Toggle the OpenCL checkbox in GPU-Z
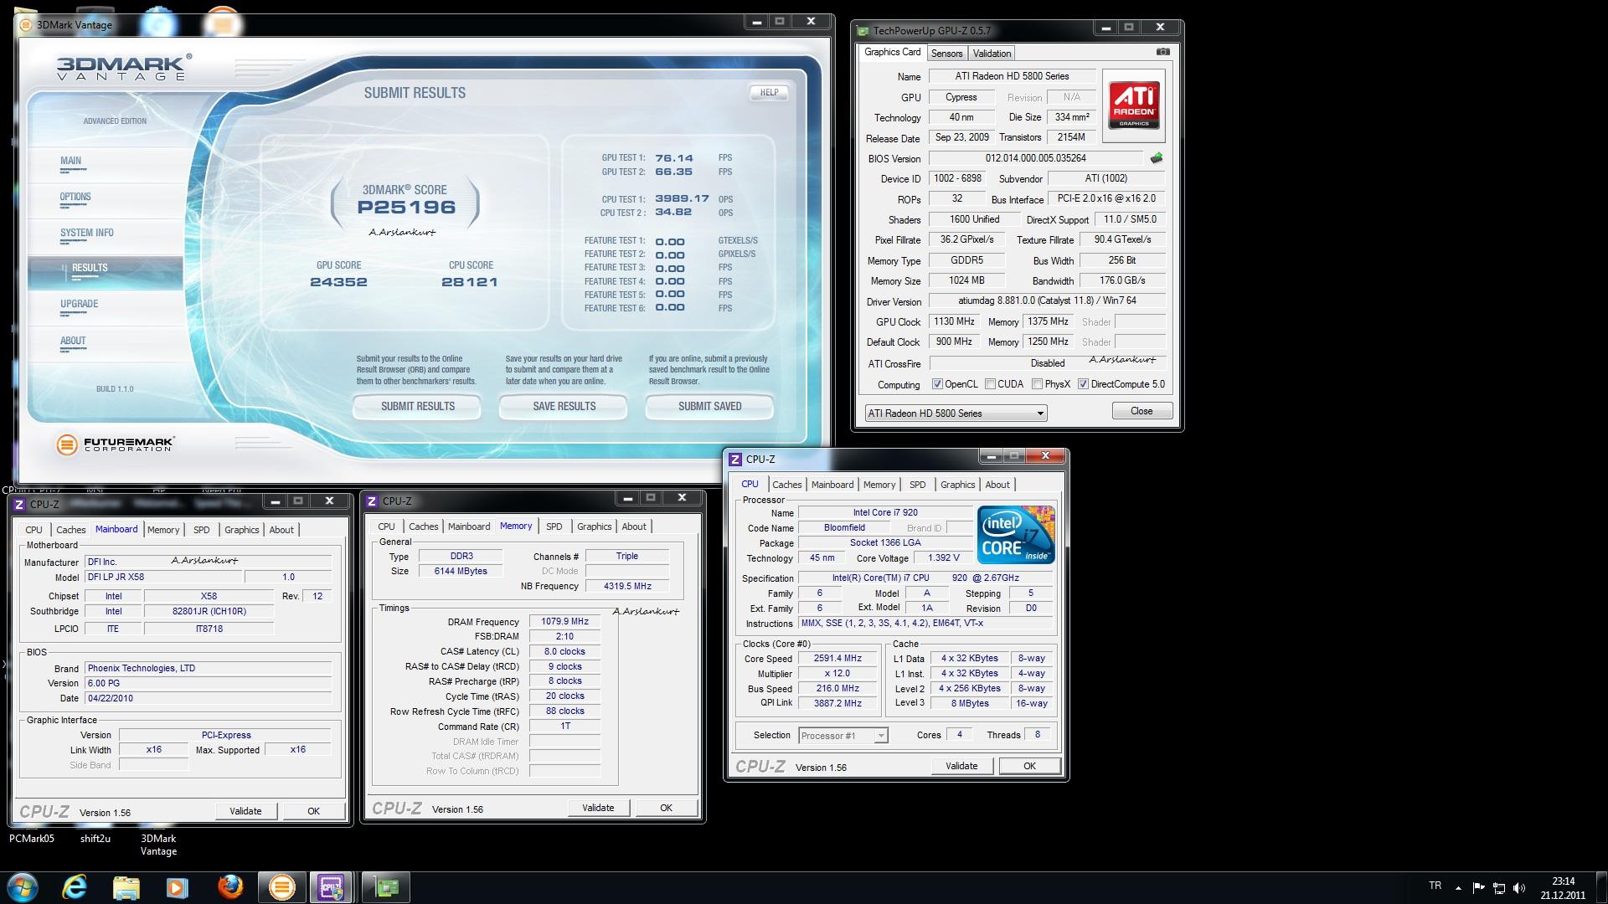Image resolution: width=1608 pixels, height=904 pixels. [937, 384]
